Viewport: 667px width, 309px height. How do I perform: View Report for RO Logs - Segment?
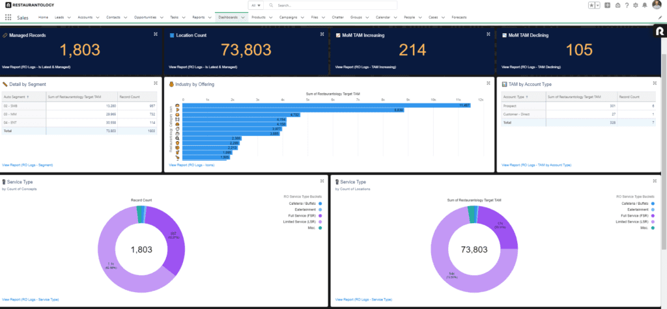pos(27,165)
